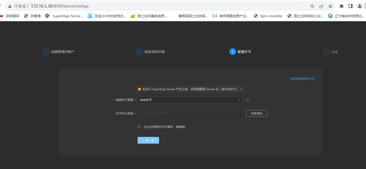Click step 3 circle for 配置许可
The width and height of the screenshot is (366, 169).
click(233, 52)
